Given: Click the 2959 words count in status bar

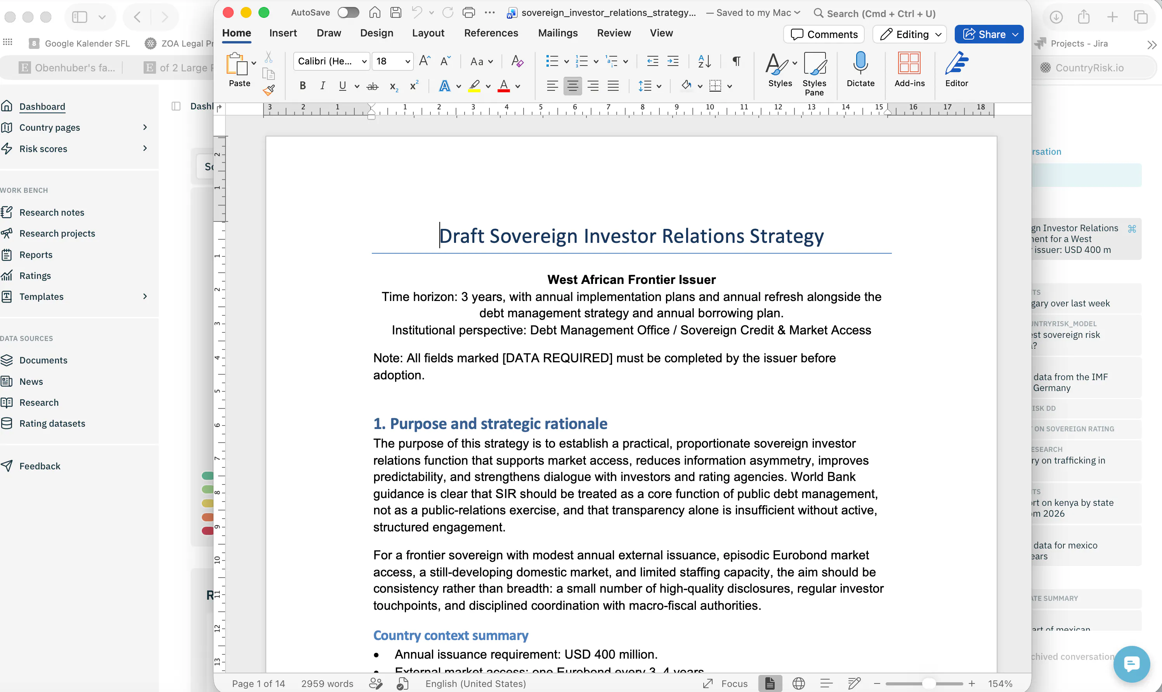Looking at the screenshot, I should [x=327, y=683].
